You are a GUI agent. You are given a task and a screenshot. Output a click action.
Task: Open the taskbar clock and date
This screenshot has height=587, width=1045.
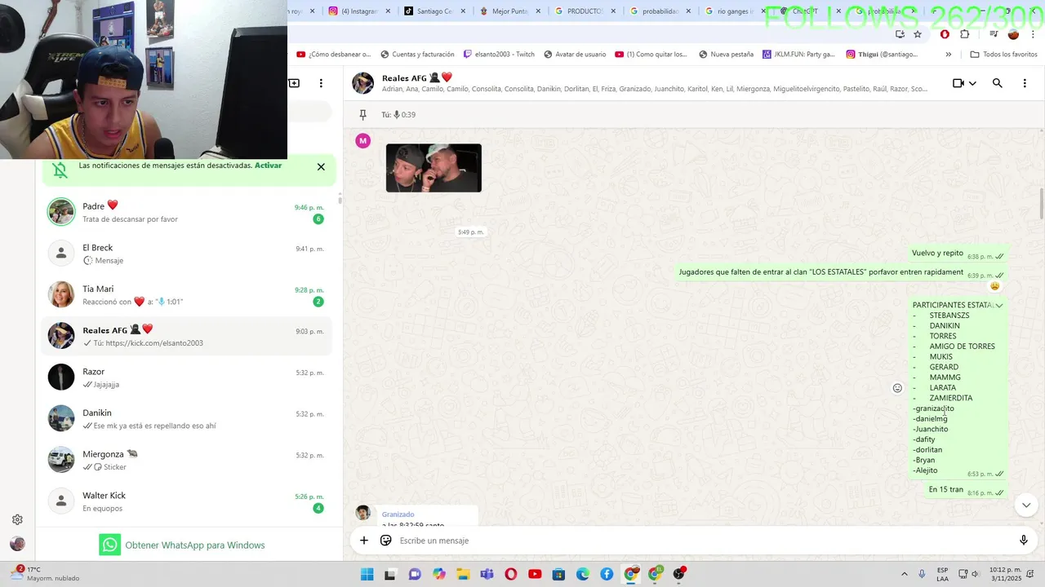tap(1005, 574)
